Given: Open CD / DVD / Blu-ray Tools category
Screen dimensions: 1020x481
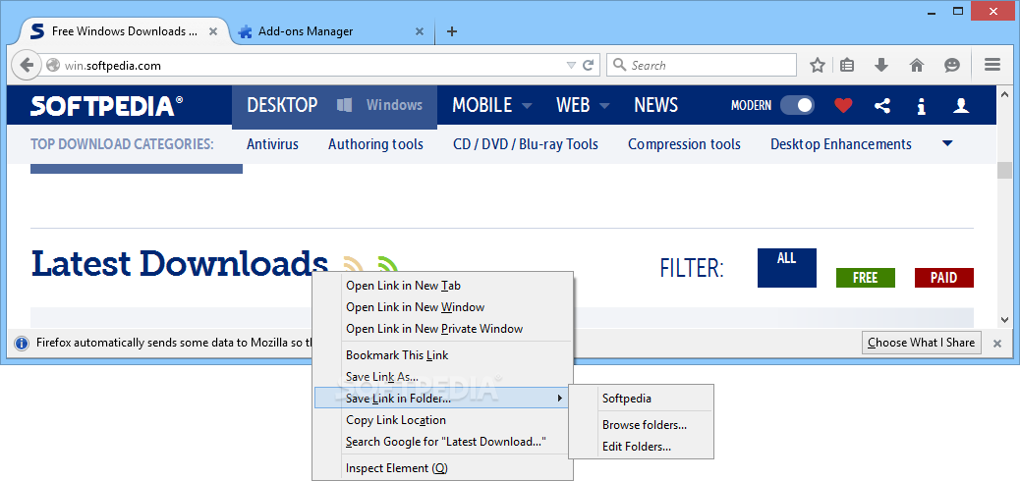Looking at the screenshot, I should click(x=526, y=144).
